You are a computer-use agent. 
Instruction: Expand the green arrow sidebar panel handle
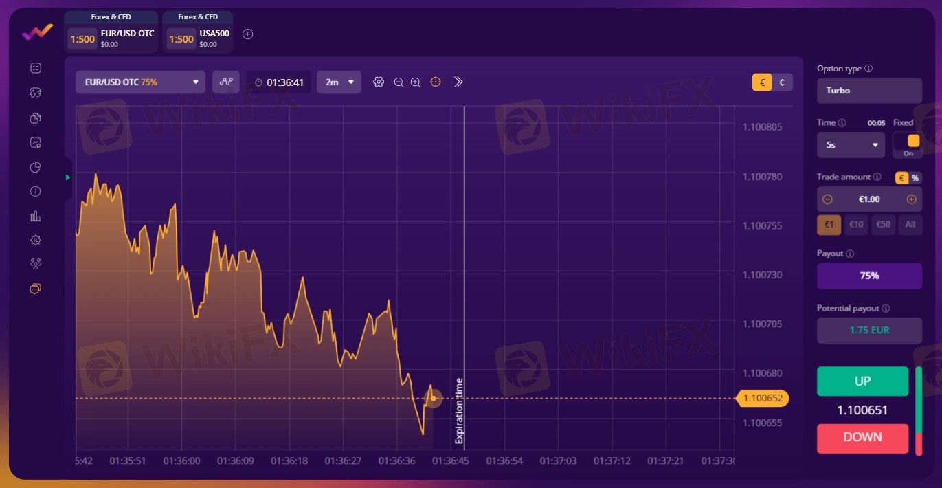(x=67, y=177)
